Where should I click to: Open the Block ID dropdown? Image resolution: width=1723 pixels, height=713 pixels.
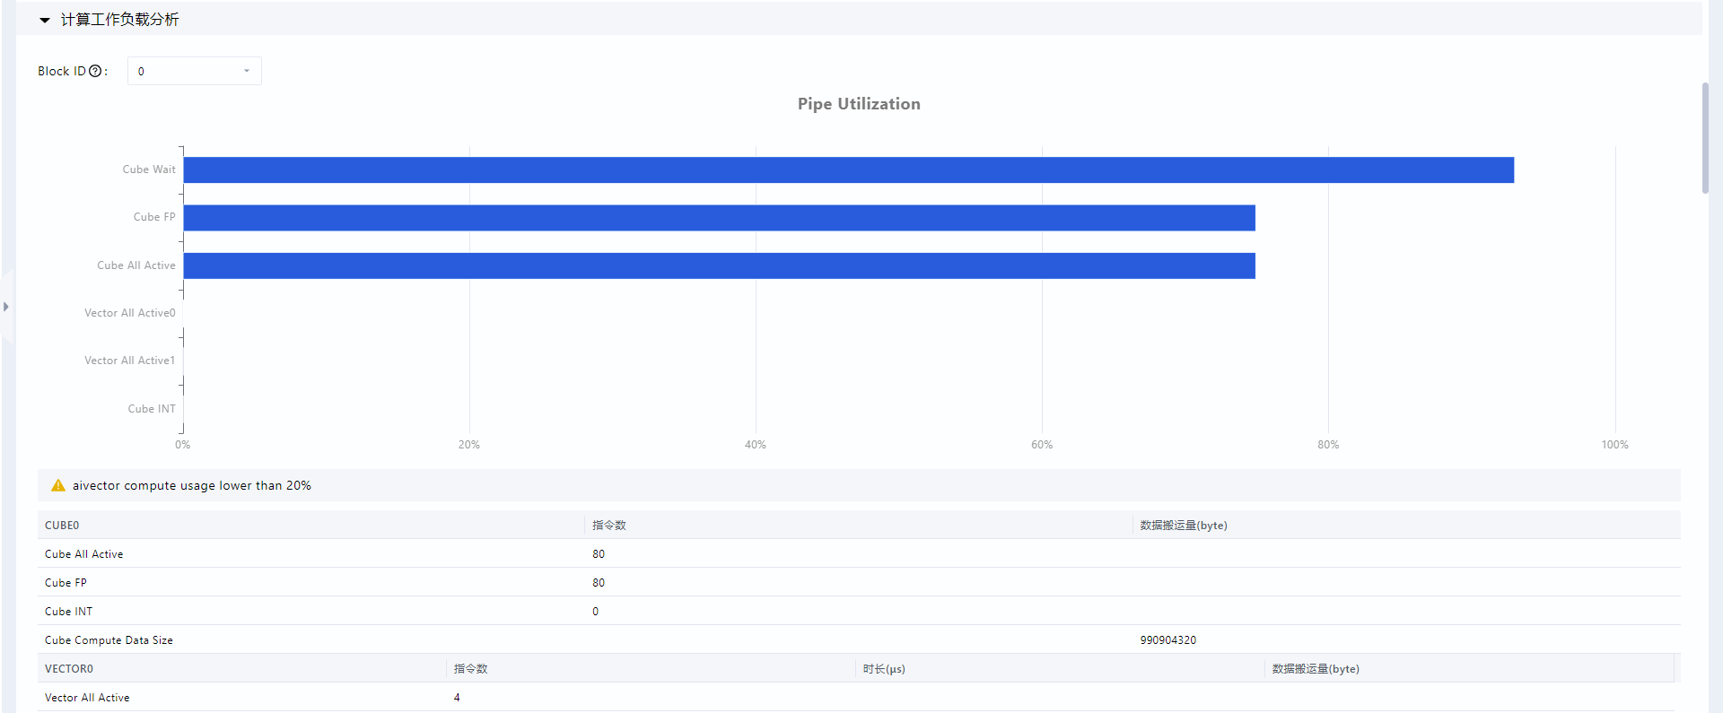click(194, 71)
